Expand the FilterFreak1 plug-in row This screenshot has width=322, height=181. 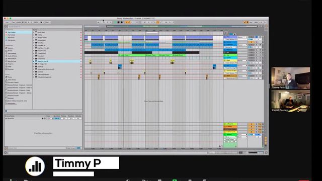click(x=34, y=51)
